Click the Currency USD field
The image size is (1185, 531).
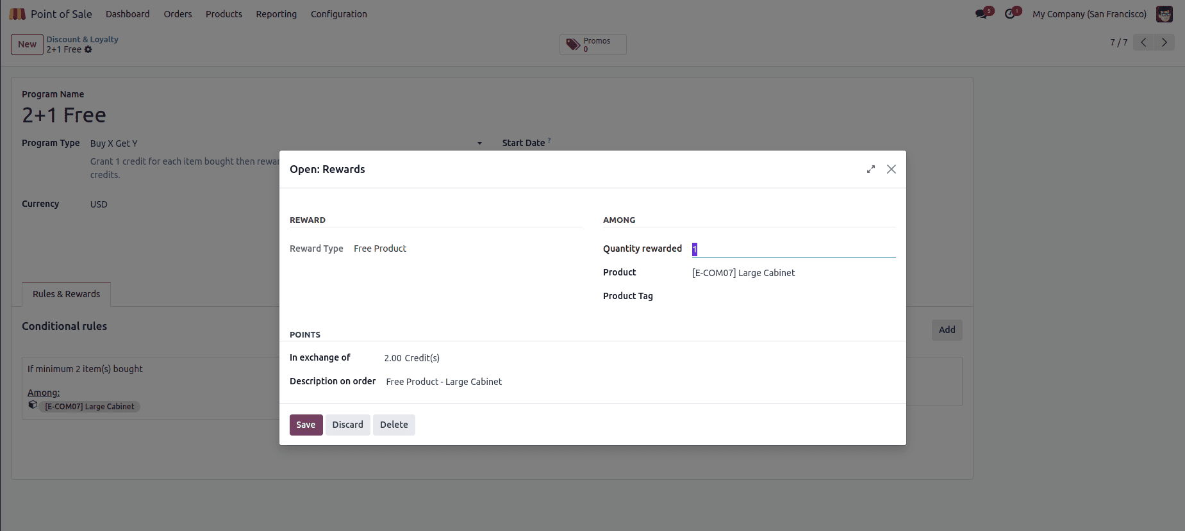(x=99, y=204)
